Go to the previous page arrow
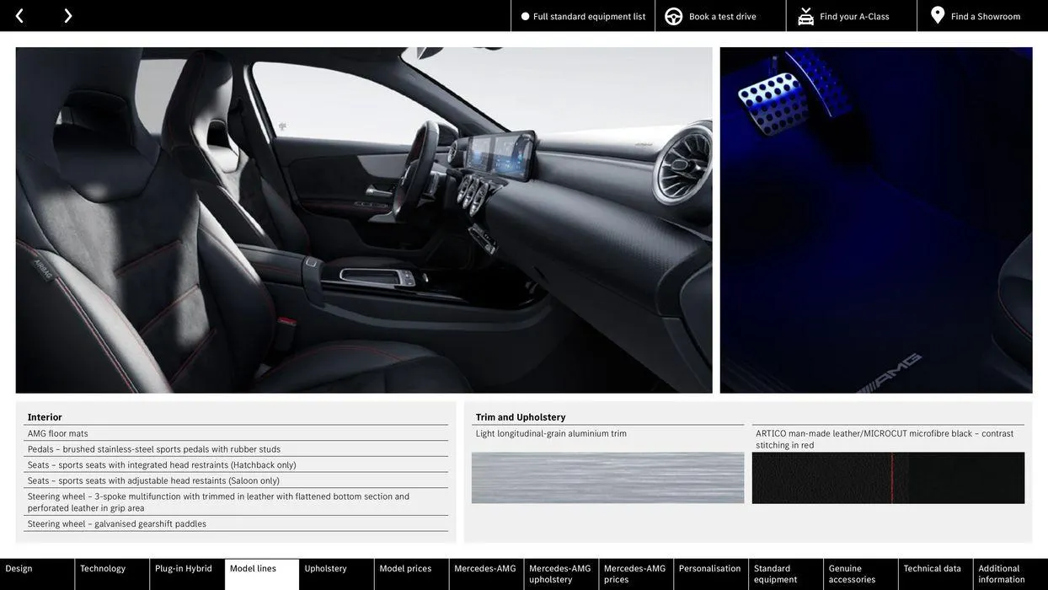This screenshot has width=1048, height=590. pyautogui.click(x=19, y=16)
